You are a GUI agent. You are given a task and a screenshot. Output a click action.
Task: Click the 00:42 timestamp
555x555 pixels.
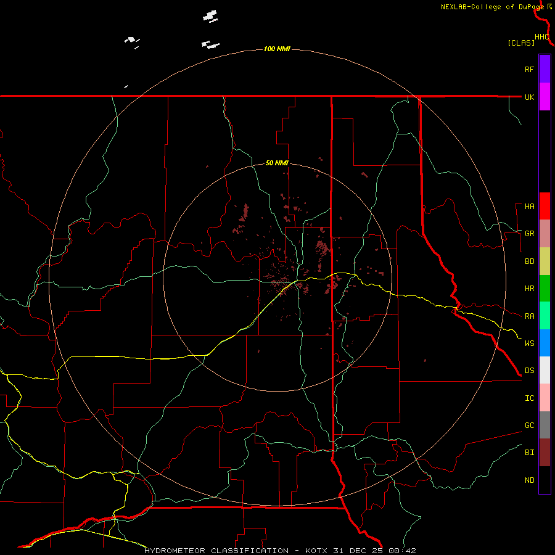pos(401,551)
